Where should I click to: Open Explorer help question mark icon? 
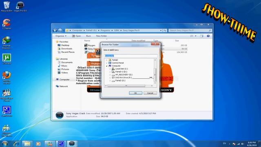[208, 36]
